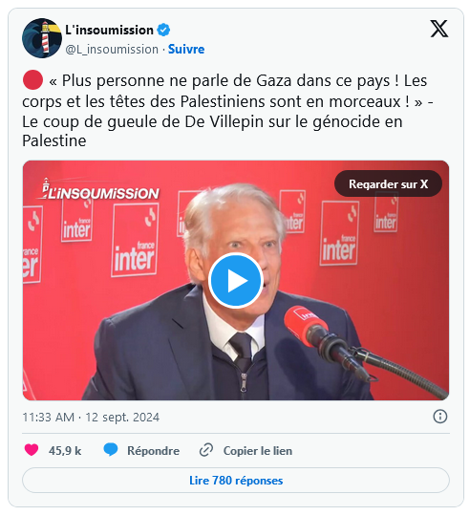The height and width of the screenshot is (516, 470).
Task: Click the 45,9 k likes count
Action: [65, 450]
